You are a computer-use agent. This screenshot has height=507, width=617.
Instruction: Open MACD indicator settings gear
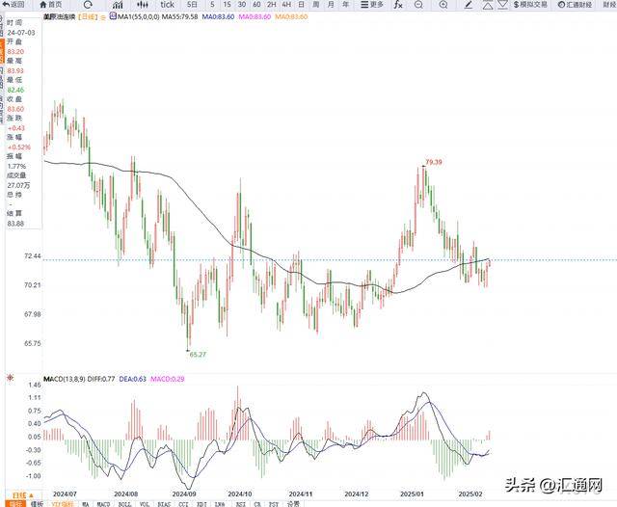coord(11,378)
